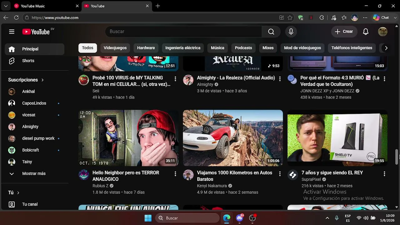
Task: Expand the Tú section arrow
Action: [18, 193]
